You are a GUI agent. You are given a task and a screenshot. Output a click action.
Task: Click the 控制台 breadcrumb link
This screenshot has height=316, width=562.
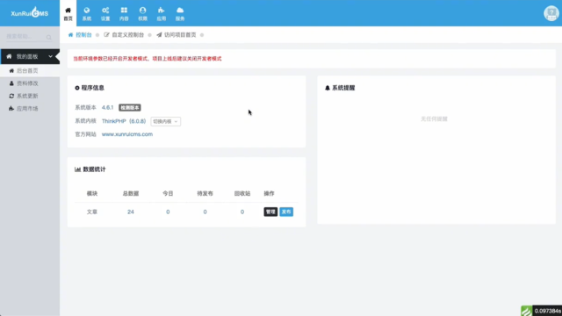point(83,35)
